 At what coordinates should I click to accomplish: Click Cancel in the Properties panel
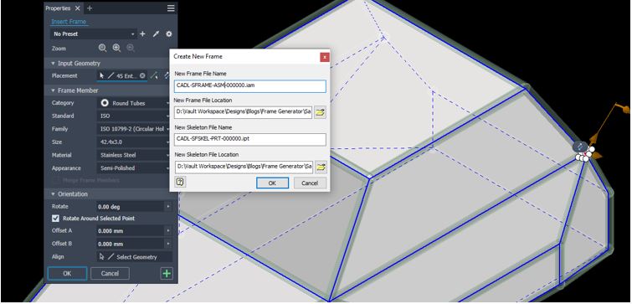pyautogui.click(x=110, y=273)
